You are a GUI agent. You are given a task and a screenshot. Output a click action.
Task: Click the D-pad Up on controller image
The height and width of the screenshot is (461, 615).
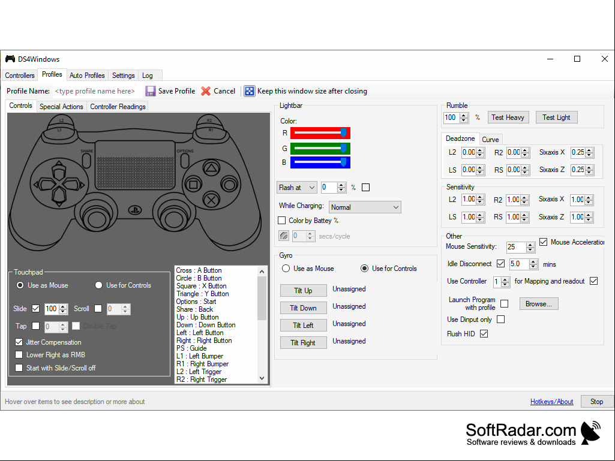click(59, 170)
